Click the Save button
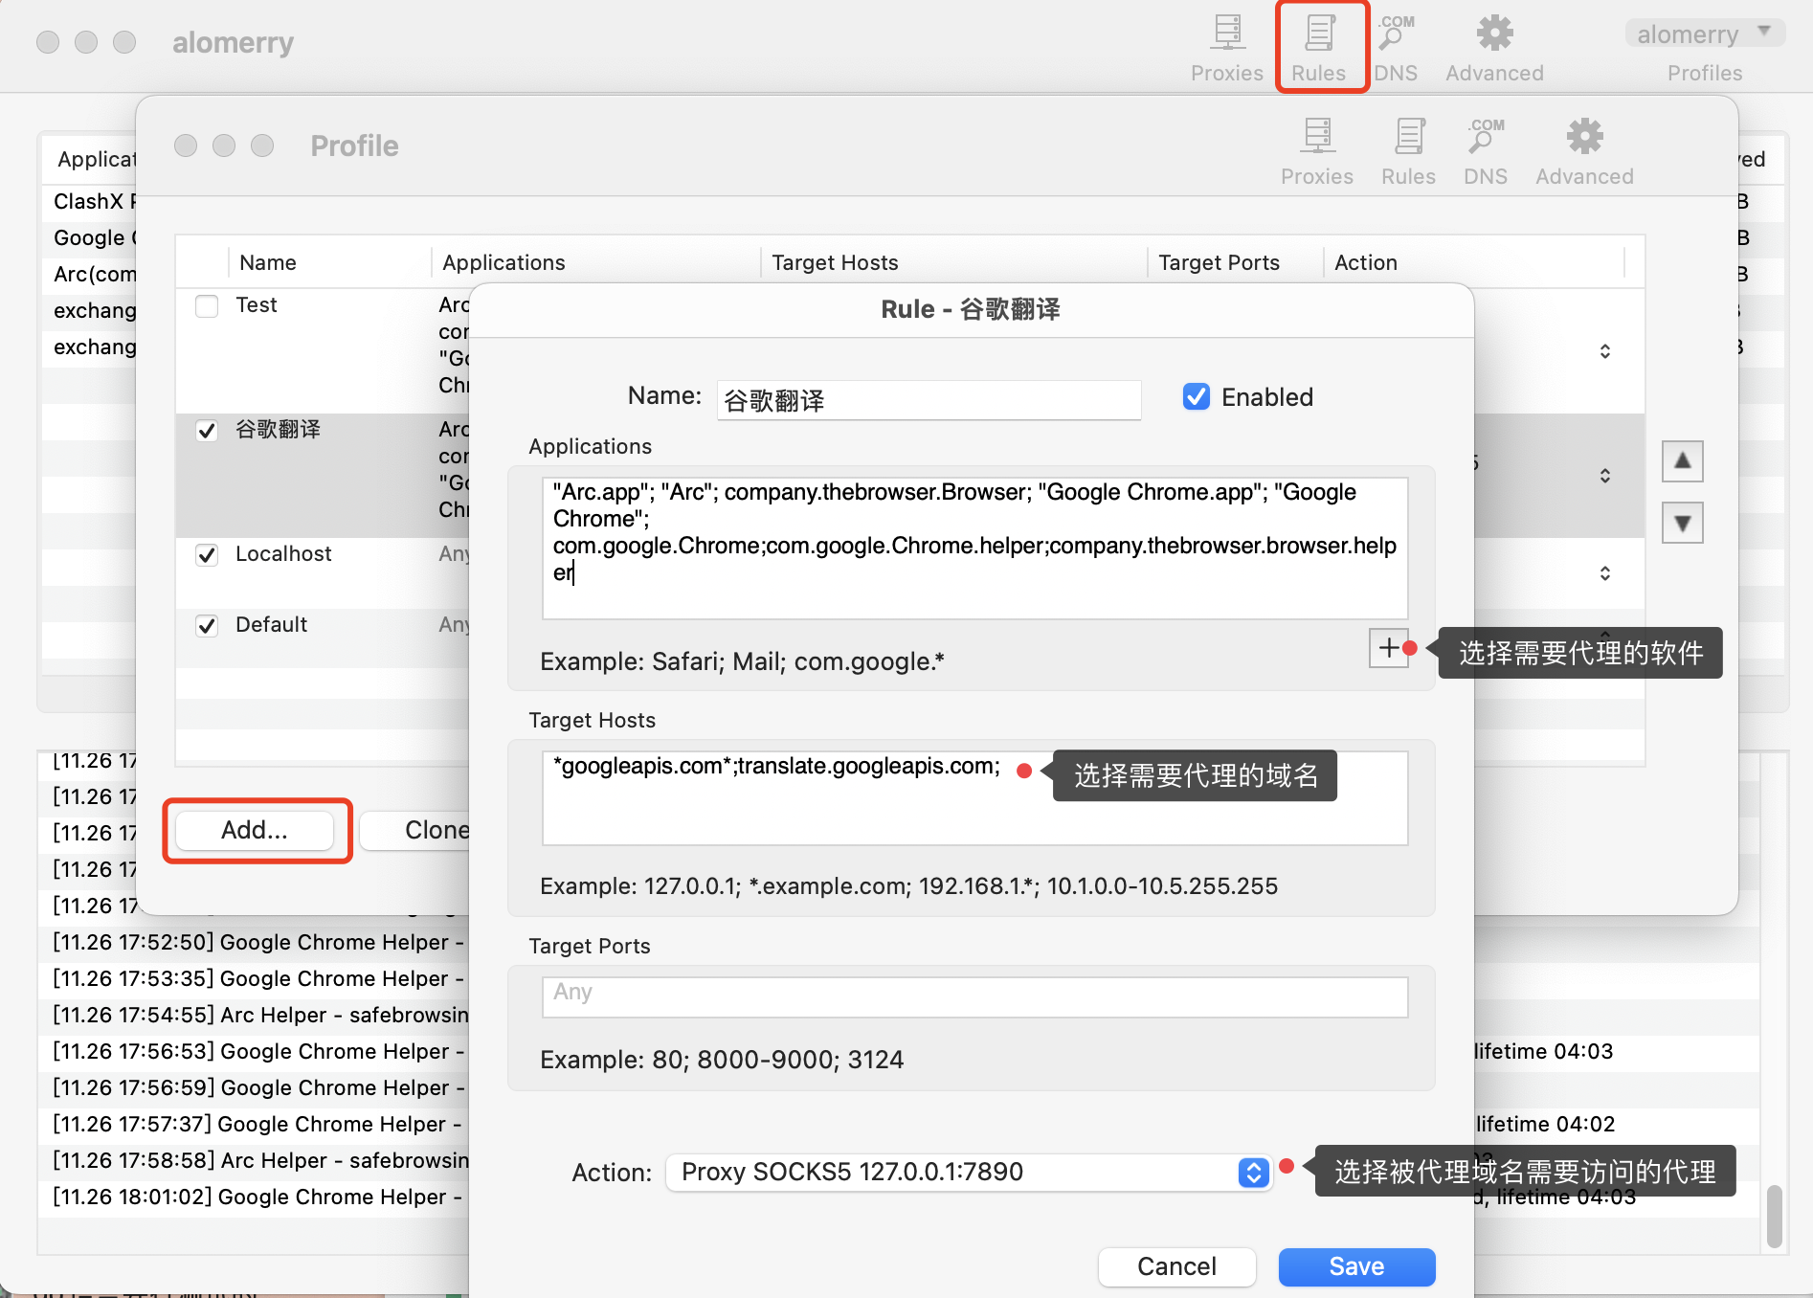 pyautogui.click(x=1356, y=1266)
